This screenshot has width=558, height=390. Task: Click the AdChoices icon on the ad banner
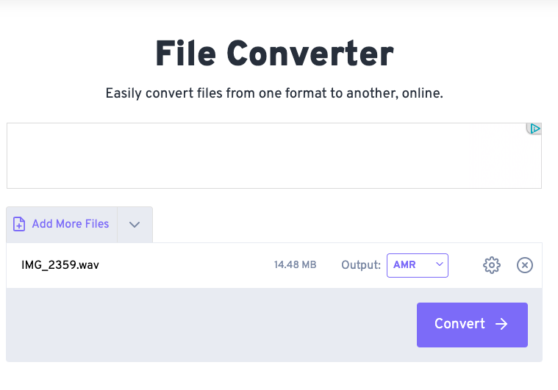point(534,129)
